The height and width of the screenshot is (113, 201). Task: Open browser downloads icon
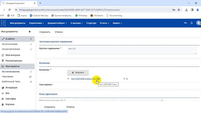(186, 10)
